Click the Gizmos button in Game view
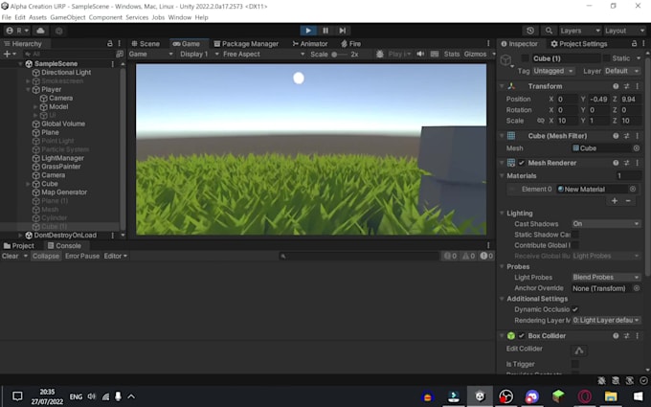 point(476,54)
